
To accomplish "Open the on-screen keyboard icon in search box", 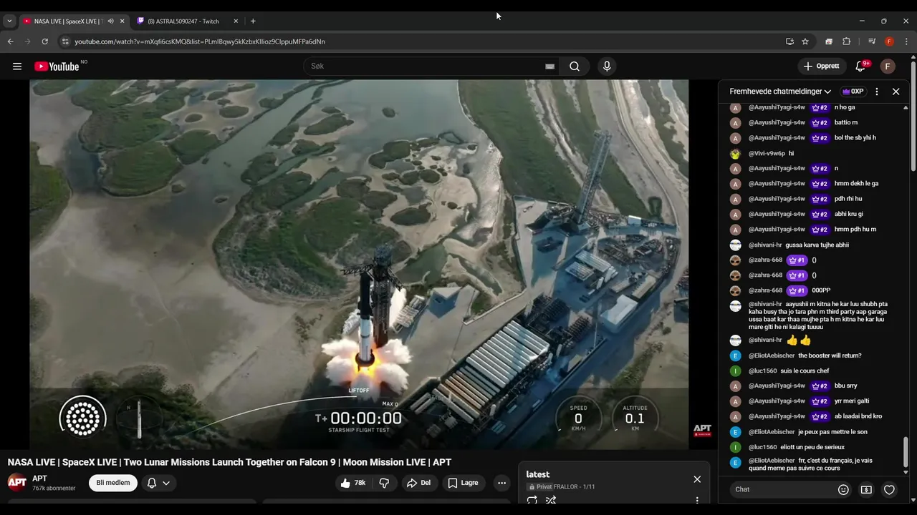I will [x=549, y=67].
